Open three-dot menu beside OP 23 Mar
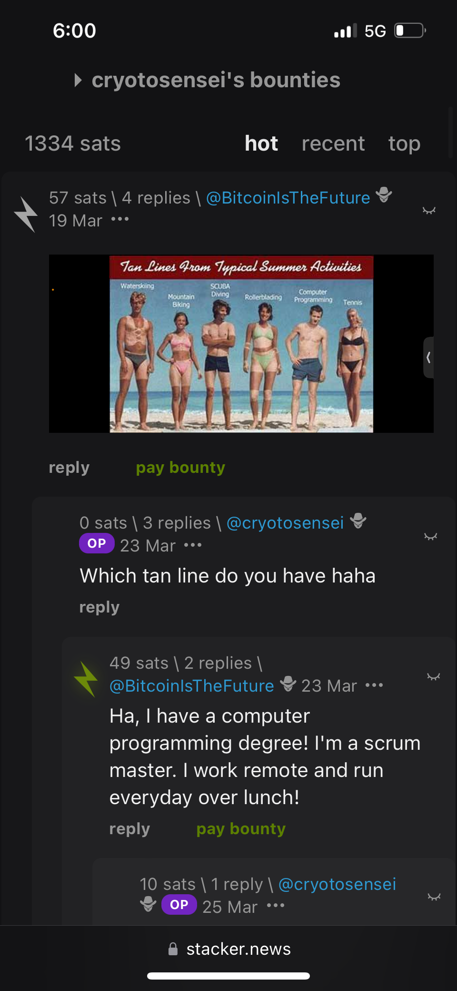The height and width of the screenshot is (991, 457). click(193, 545)
